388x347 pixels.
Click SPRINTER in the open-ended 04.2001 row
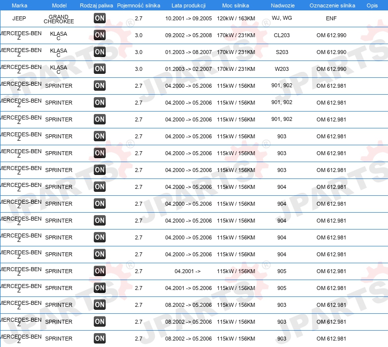(x=59, y=271)
